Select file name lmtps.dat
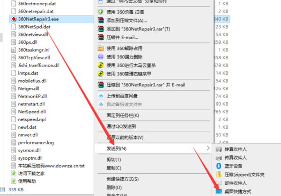This screenshot has width=281, height=196. (x=28, y=73)
